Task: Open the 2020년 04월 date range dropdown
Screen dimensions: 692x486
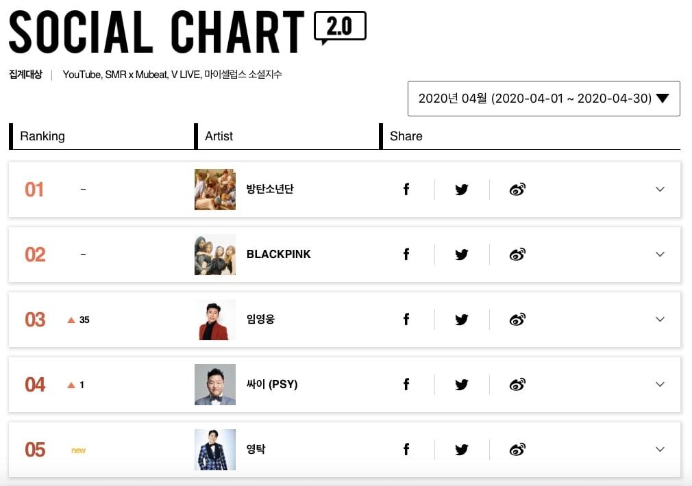Action: pos(543,99)
